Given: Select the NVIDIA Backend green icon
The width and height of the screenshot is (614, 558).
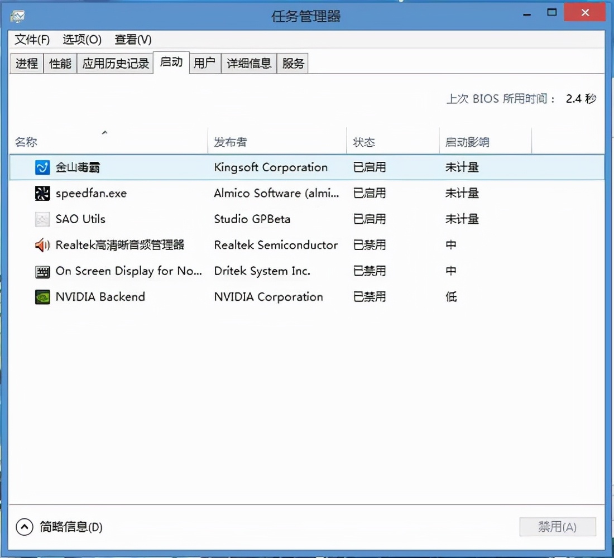Looking at the screenshot, I should [x=42, y=297].
